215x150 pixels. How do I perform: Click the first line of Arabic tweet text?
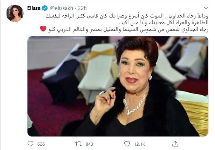pos(127,16)
